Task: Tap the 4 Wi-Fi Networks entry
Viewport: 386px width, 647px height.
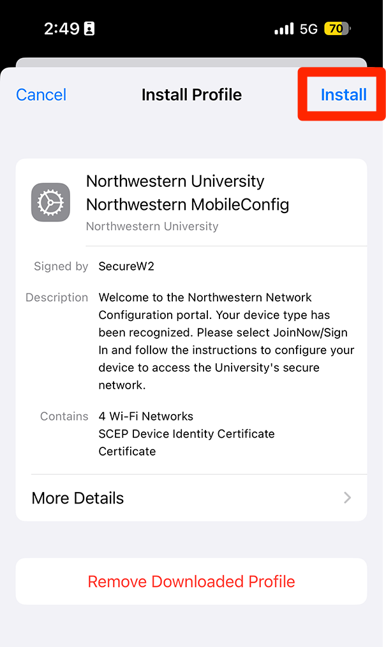Action: pyautogui.click(x=146, y=416)
